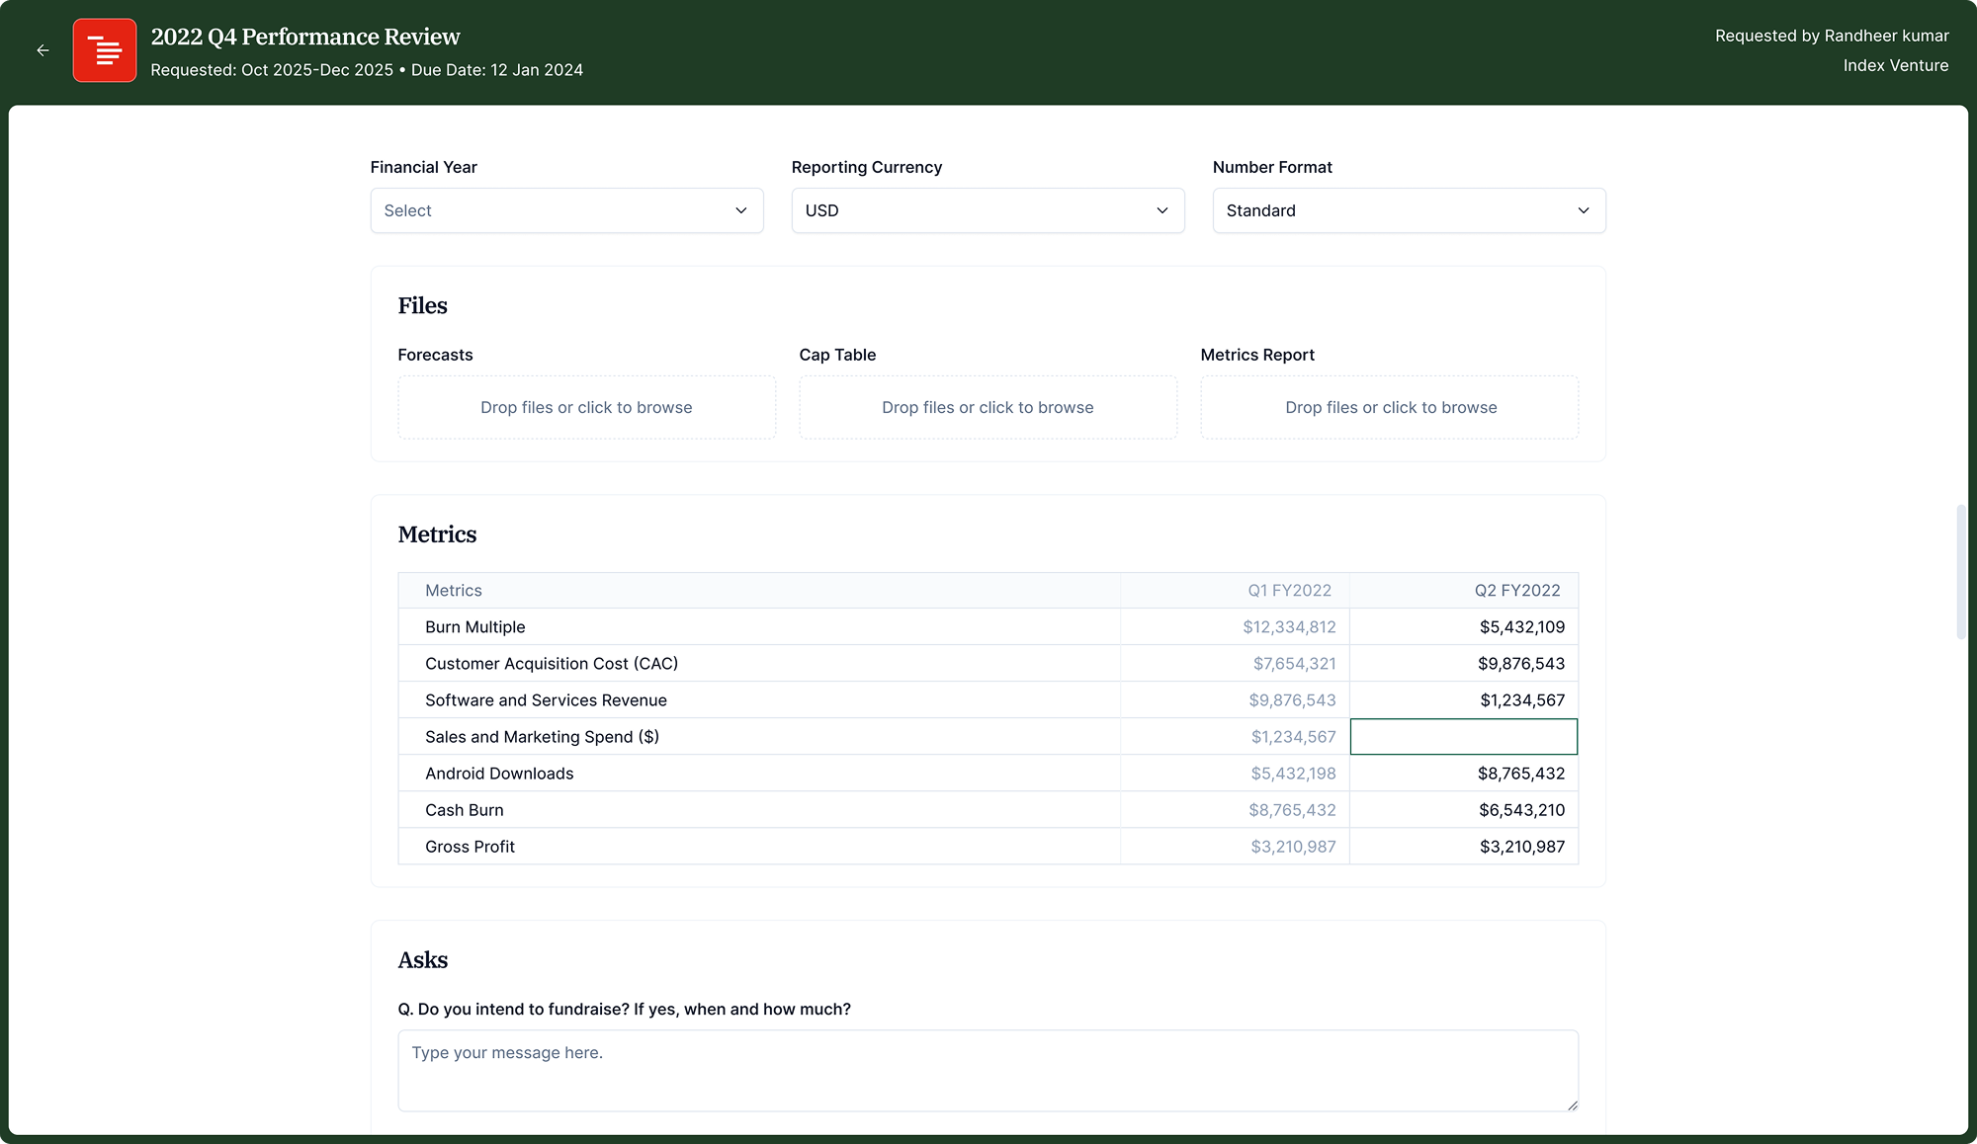
Task: Open the Financial Year dropdown
Action: click(566, 210)
